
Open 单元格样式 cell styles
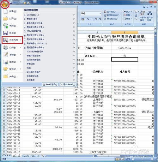click(x=111, y=19)
